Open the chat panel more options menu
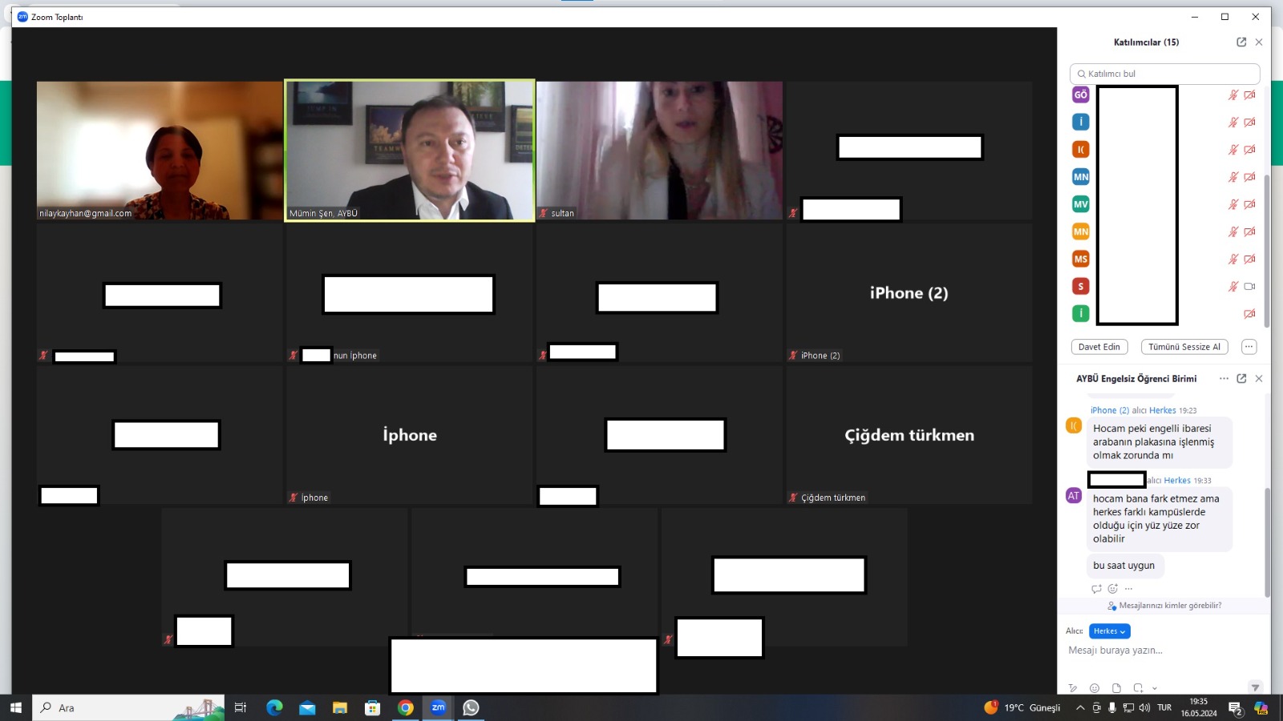Screen dimensions: 1283x721 pos(1224,378)
